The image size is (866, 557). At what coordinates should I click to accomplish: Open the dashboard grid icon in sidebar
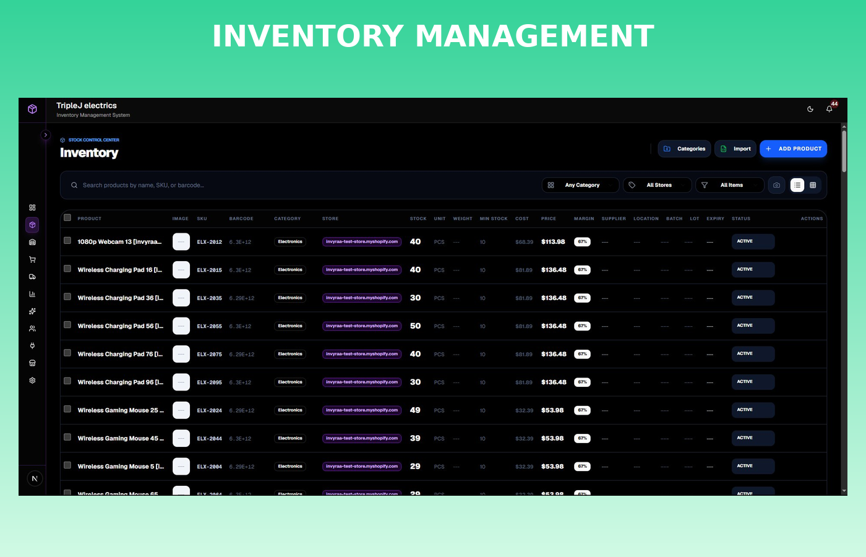click(x=32, y=207)
